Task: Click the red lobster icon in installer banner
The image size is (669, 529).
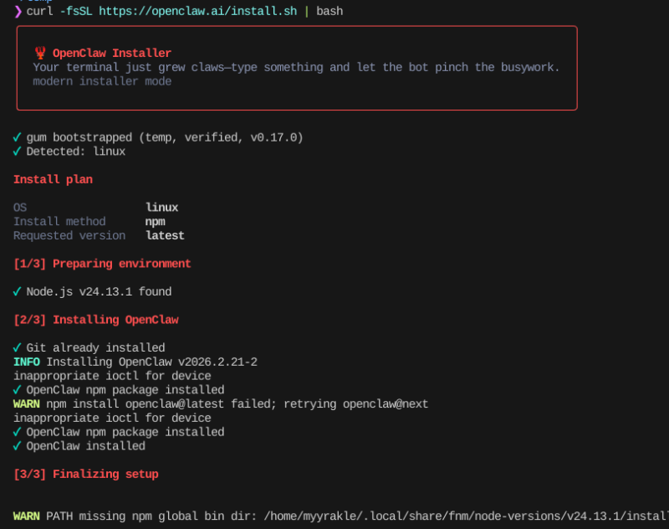Action: coord(39,53)
